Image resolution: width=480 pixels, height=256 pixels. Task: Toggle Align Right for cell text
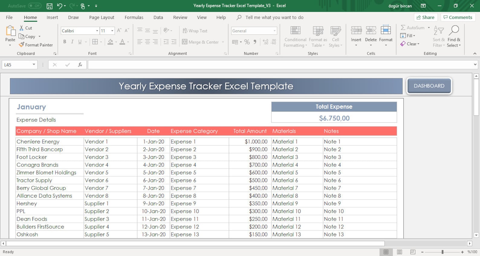pyautogui.click(x=155, y=42)
